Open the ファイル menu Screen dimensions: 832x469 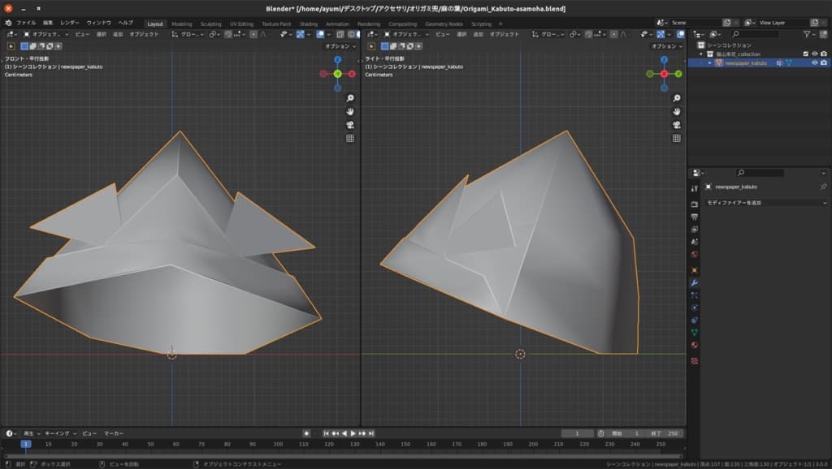coord(28,24)
